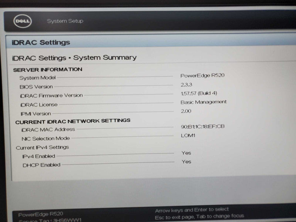Image resolution: width=296 pixels, height=222 pixels.
Task: Click the Service Tag text in footer
Action: coord(50,220)
